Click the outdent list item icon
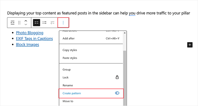The width and height of the screenshot is (198, 106). [52, 23]
